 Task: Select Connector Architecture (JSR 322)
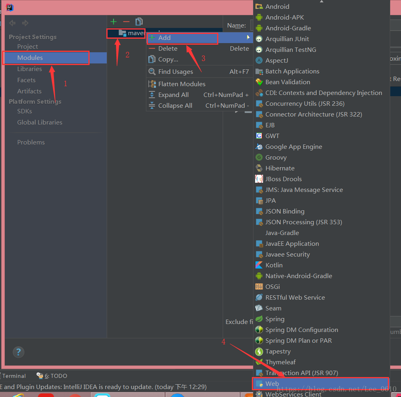pyautogui.click(x=321, y=114)
